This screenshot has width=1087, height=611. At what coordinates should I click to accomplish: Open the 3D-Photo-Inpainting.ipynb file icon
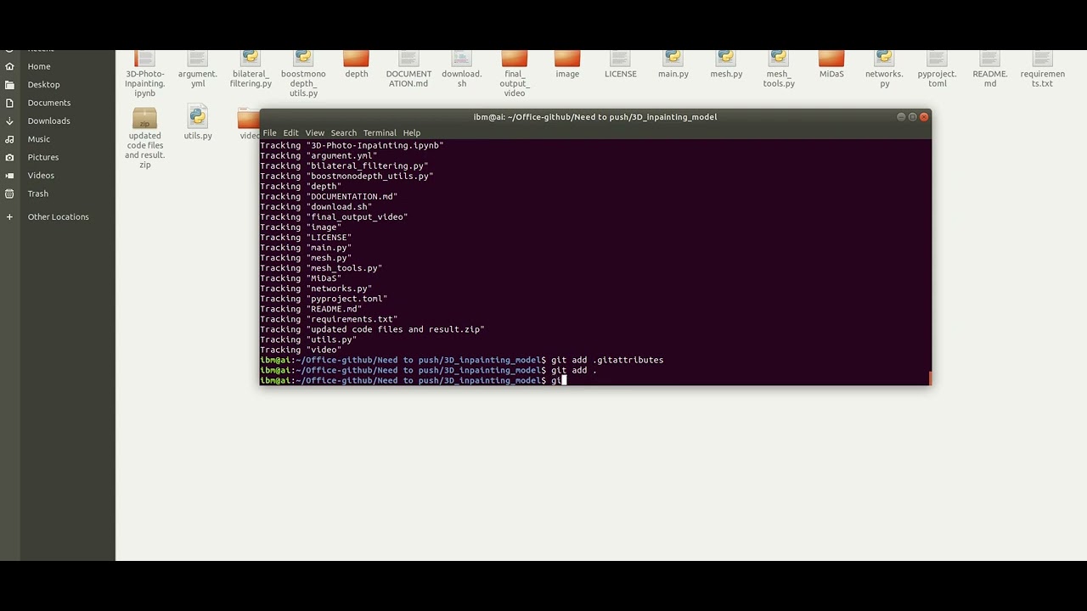click(144, 59)
